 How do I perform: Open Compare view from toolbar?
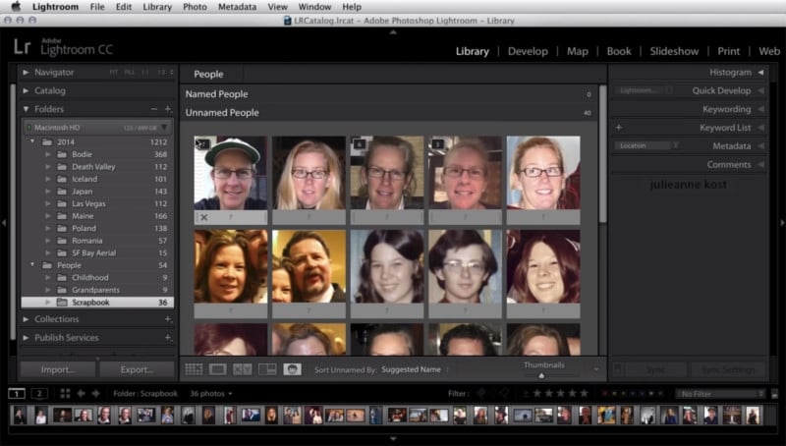pos(243,369)
